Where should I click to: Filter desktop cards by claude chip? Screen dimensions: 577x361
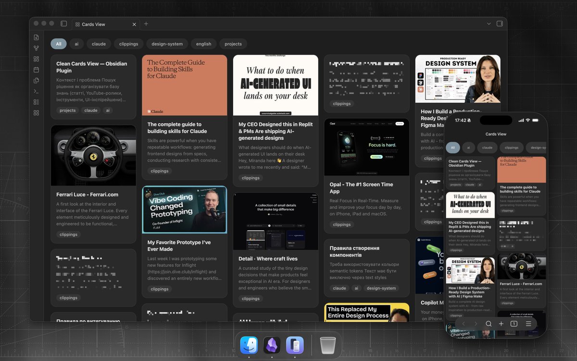99,44
